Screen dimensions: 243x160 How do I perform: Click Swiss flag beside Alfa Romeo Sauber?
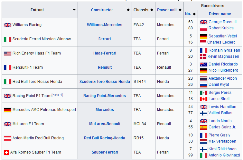pos(6,153)
